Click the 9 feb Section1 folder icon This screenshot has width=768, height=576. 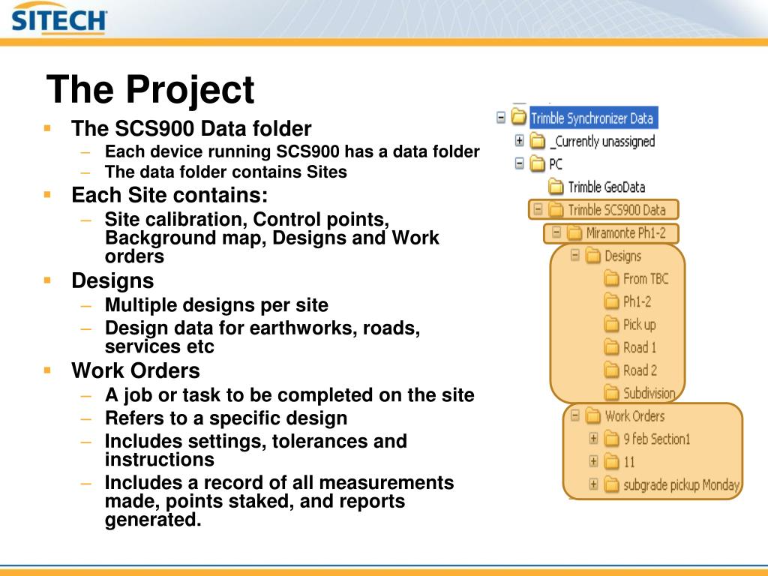point(611,439)
